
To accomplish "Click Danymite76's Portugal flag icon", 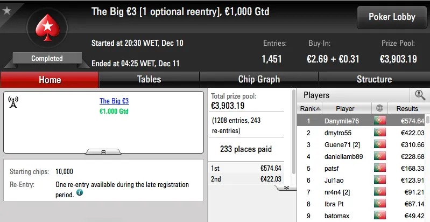I will [380, 121].
